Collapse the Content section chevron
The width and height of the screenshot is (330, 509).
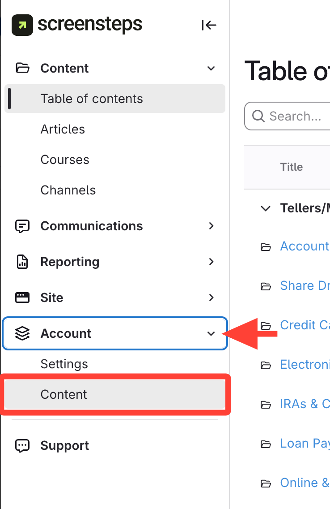211,68
